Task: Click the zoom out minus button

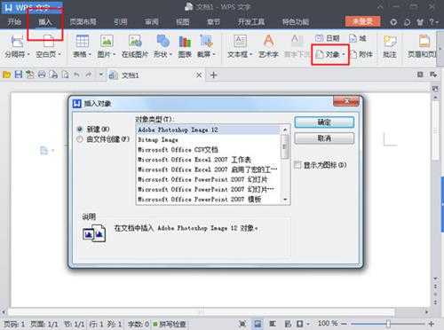Action: (344, 324)
